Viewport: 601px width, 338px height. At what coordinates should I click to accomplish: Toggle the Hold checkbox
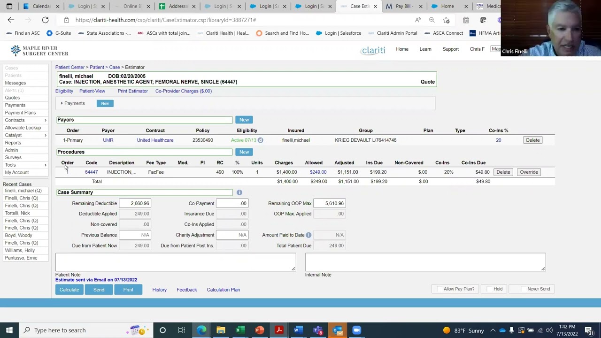coord(489,289)
